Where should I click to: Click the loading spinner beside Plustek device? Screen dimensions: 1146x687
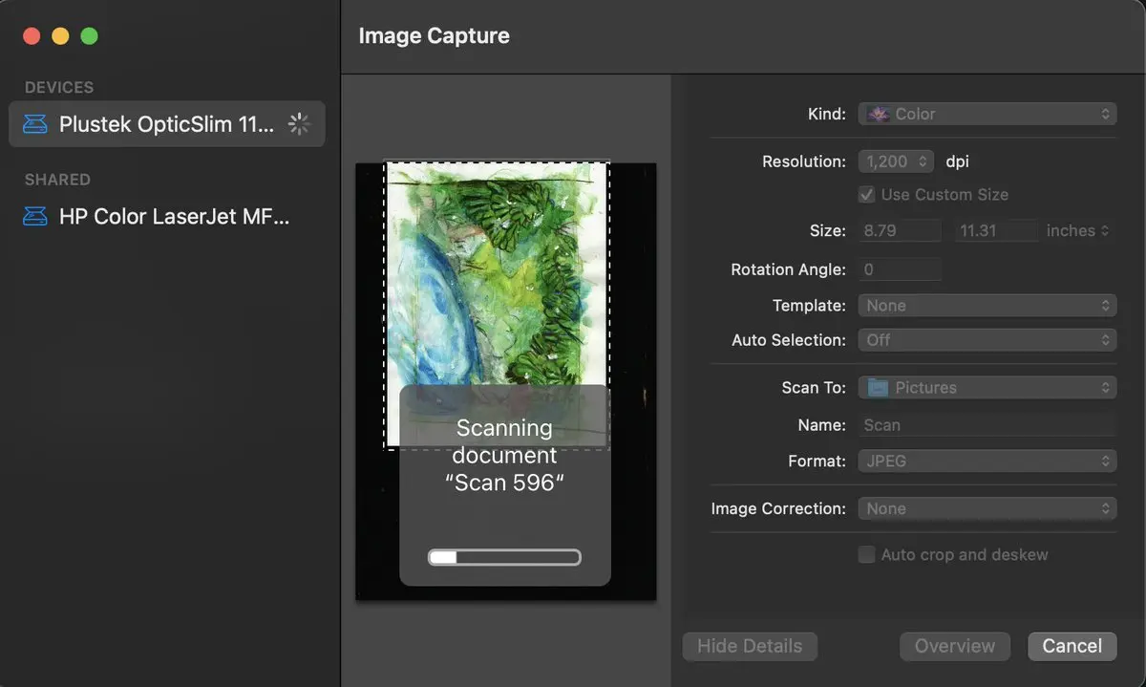tap(300, 124)
